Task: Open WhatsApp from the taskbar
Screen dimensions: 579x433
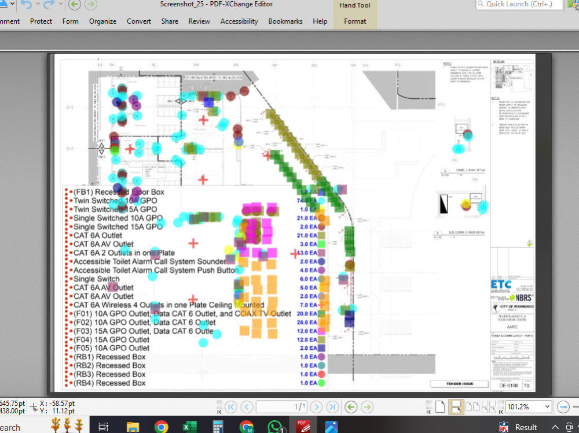Action: pos(276,427)
